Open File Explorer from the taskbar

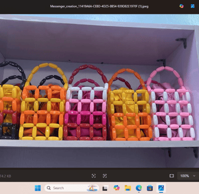pyautogui.click(x=128, y=188)
